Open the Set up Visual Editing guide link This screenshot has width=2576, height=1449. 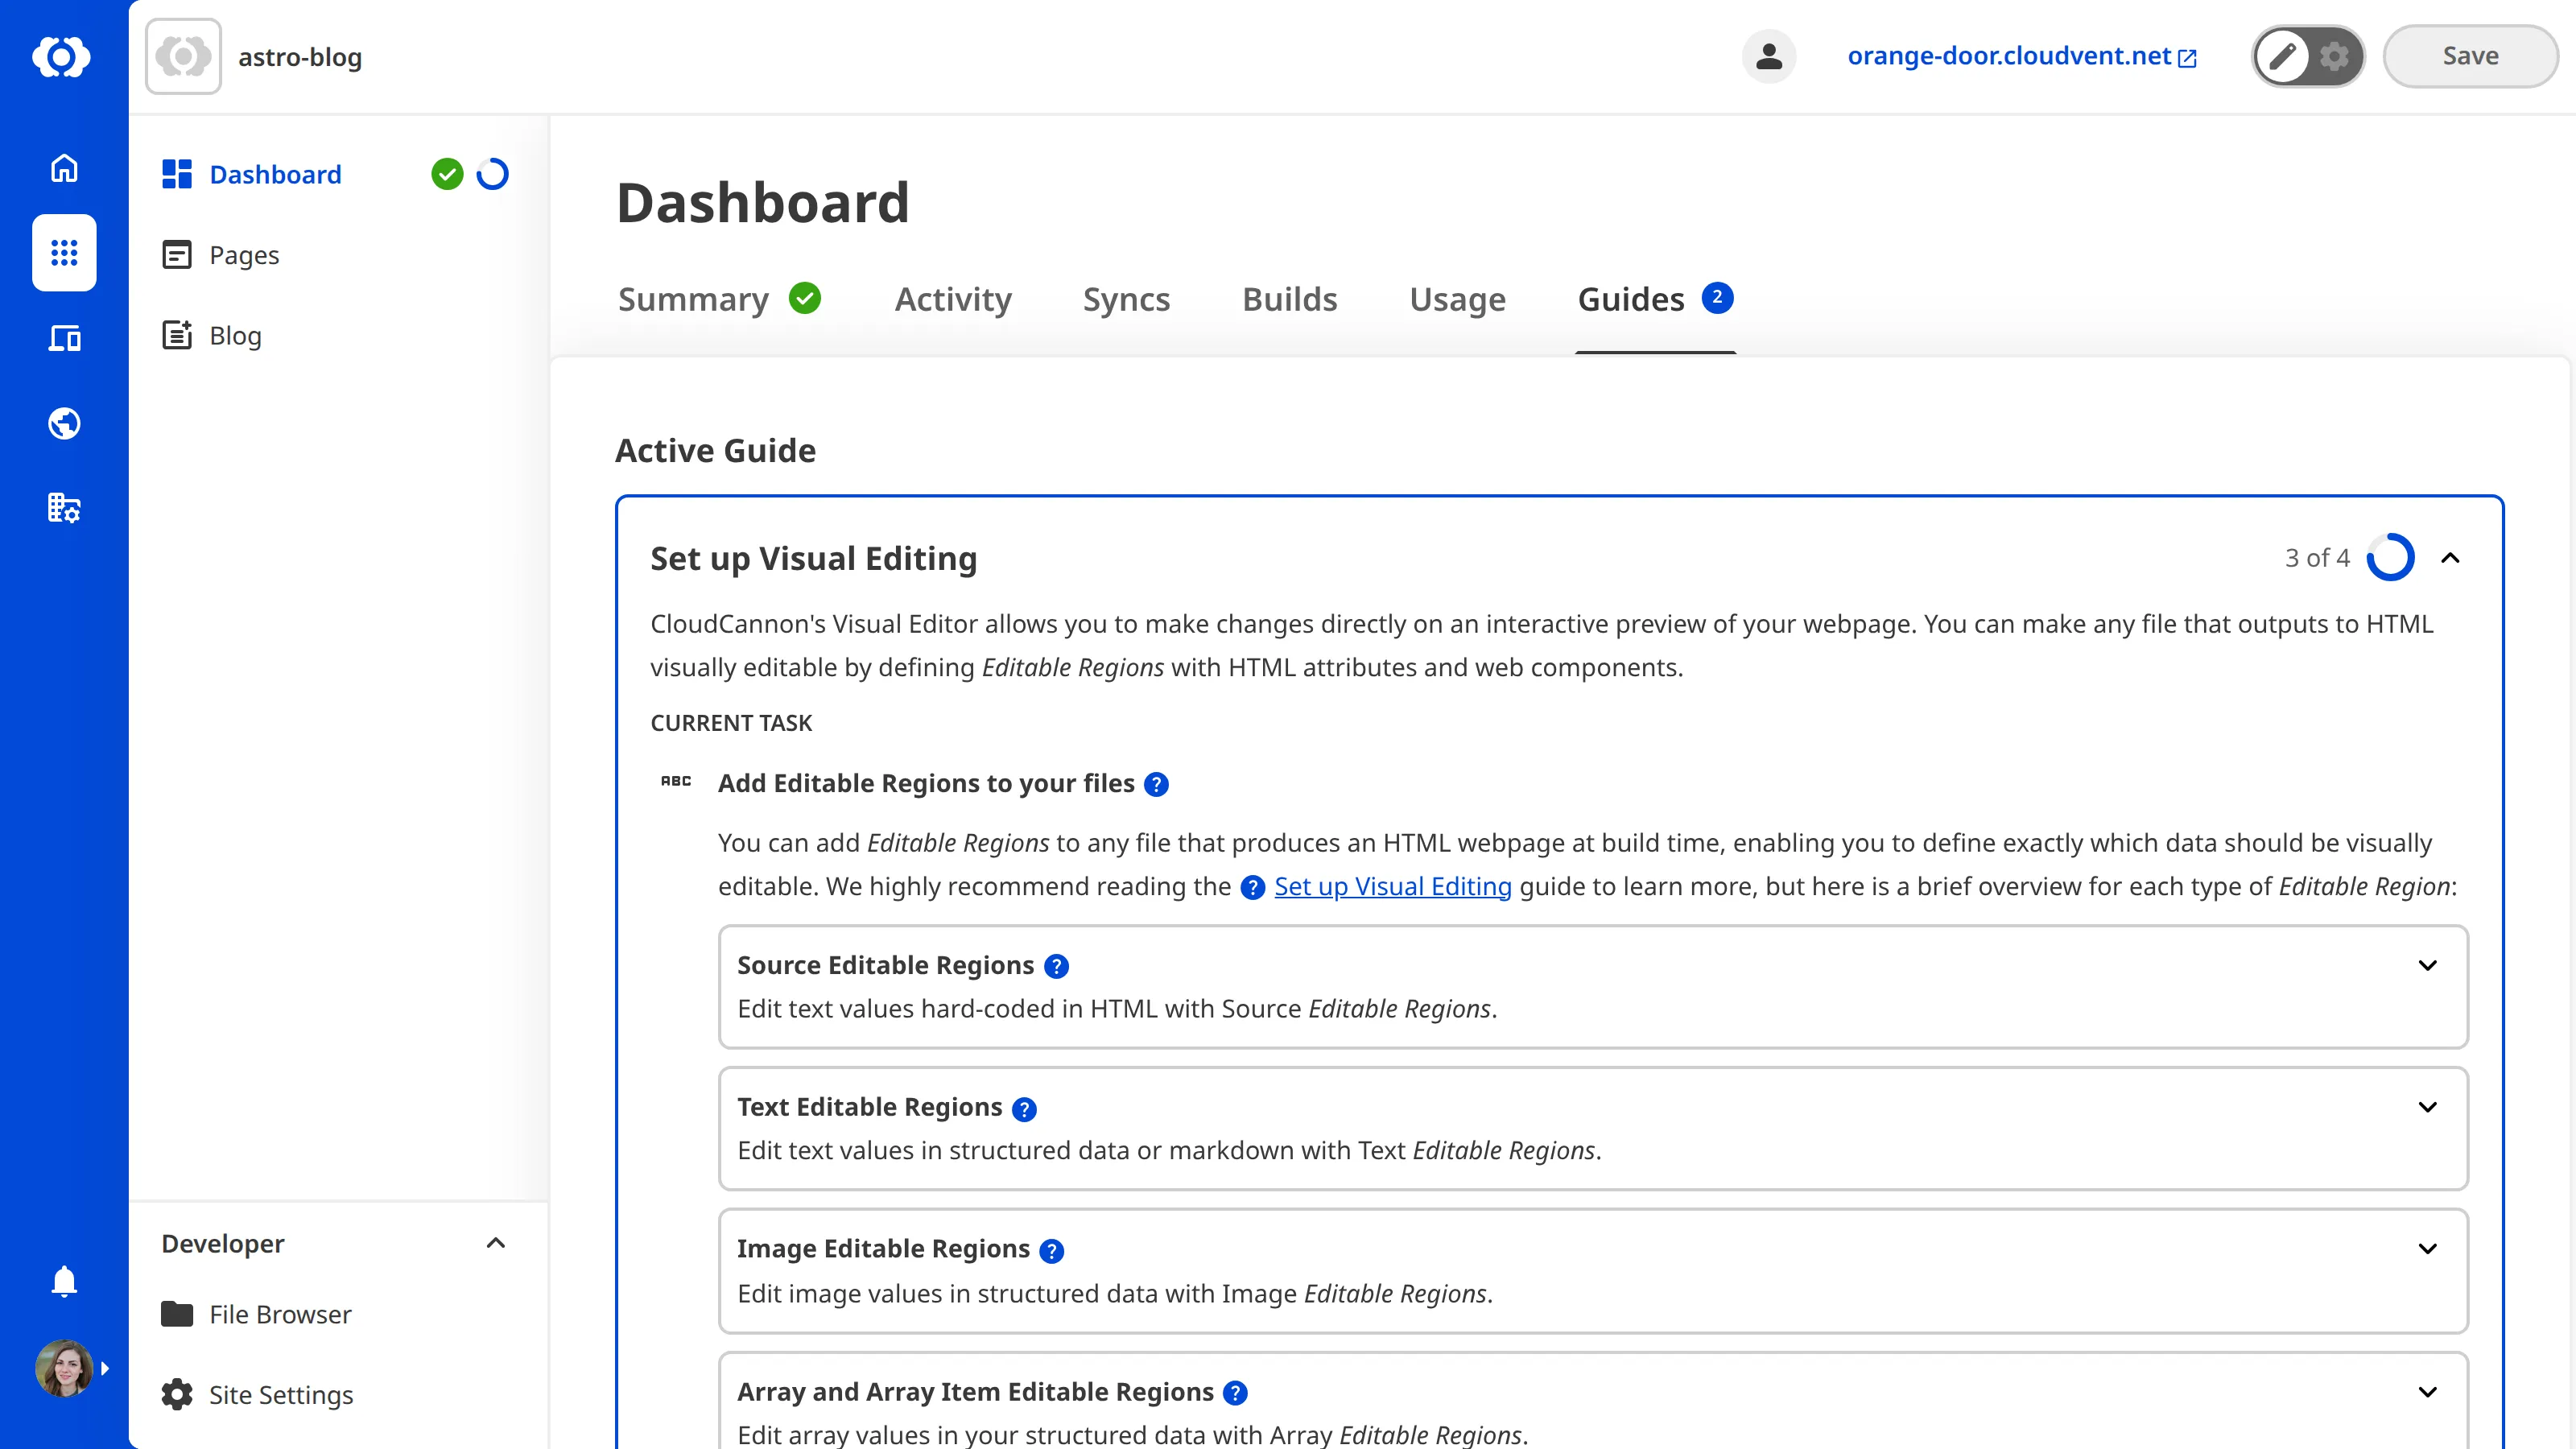tap(1393, 886)
